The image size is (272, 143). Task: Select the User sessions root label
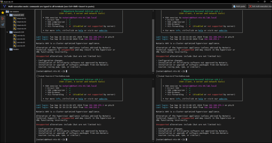coord(14,12)
